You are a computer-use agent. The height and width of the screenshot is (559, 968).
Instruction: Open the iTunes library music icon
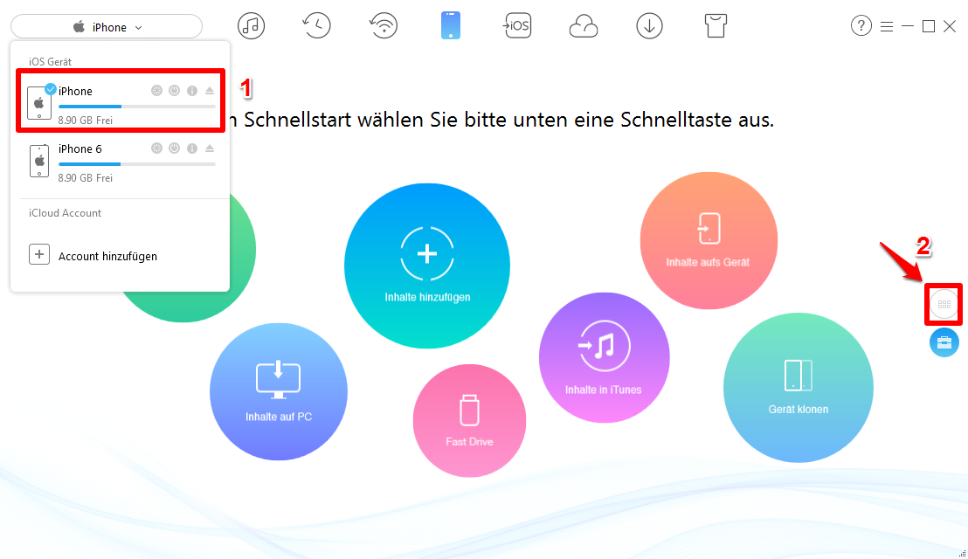tap(252, 26)
